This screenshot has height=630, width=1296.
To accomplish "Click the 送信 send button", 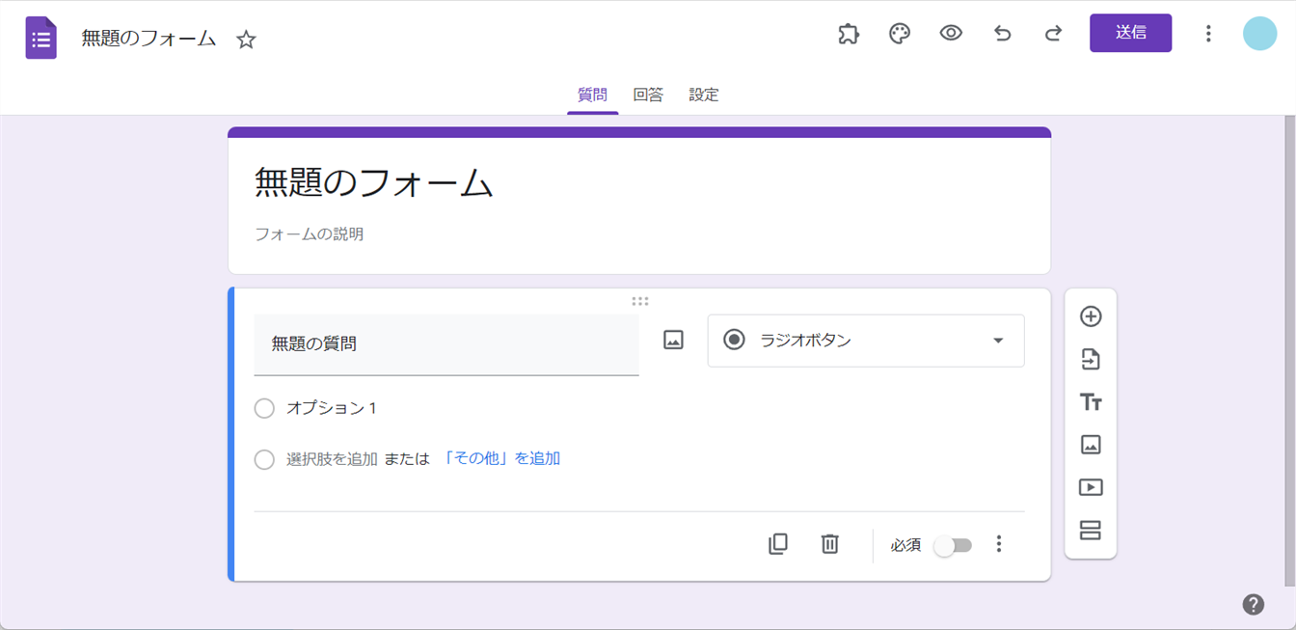I will click(x=1130, y=33).
